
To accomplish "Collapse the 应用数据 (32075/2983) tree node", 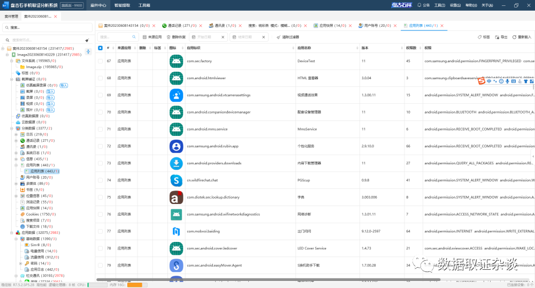I will coord(12,233).
